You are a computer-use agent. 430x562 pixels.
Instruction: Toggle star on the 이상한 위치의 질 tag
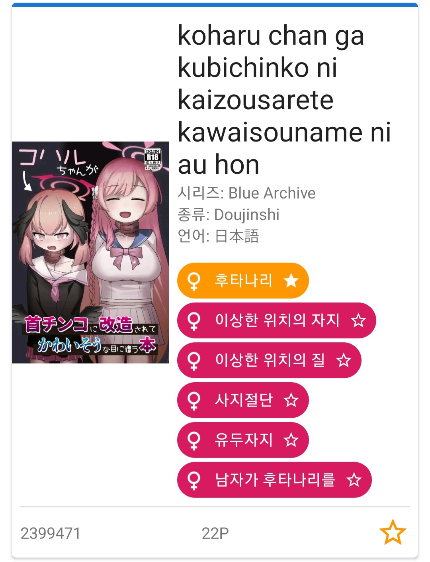pyautogui.click(x=344, y=360)
